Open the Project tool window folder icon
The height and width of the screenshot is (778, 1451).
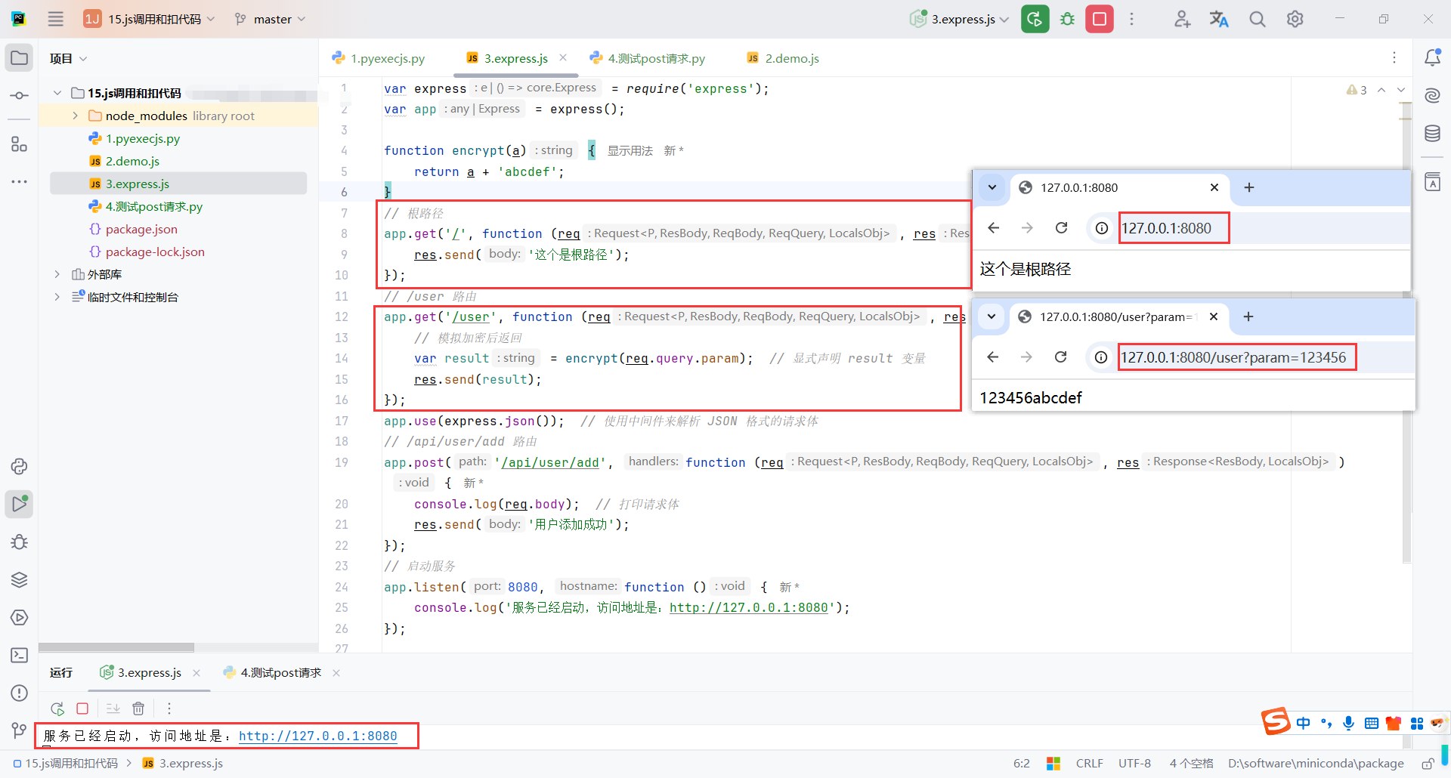[20, 58]
